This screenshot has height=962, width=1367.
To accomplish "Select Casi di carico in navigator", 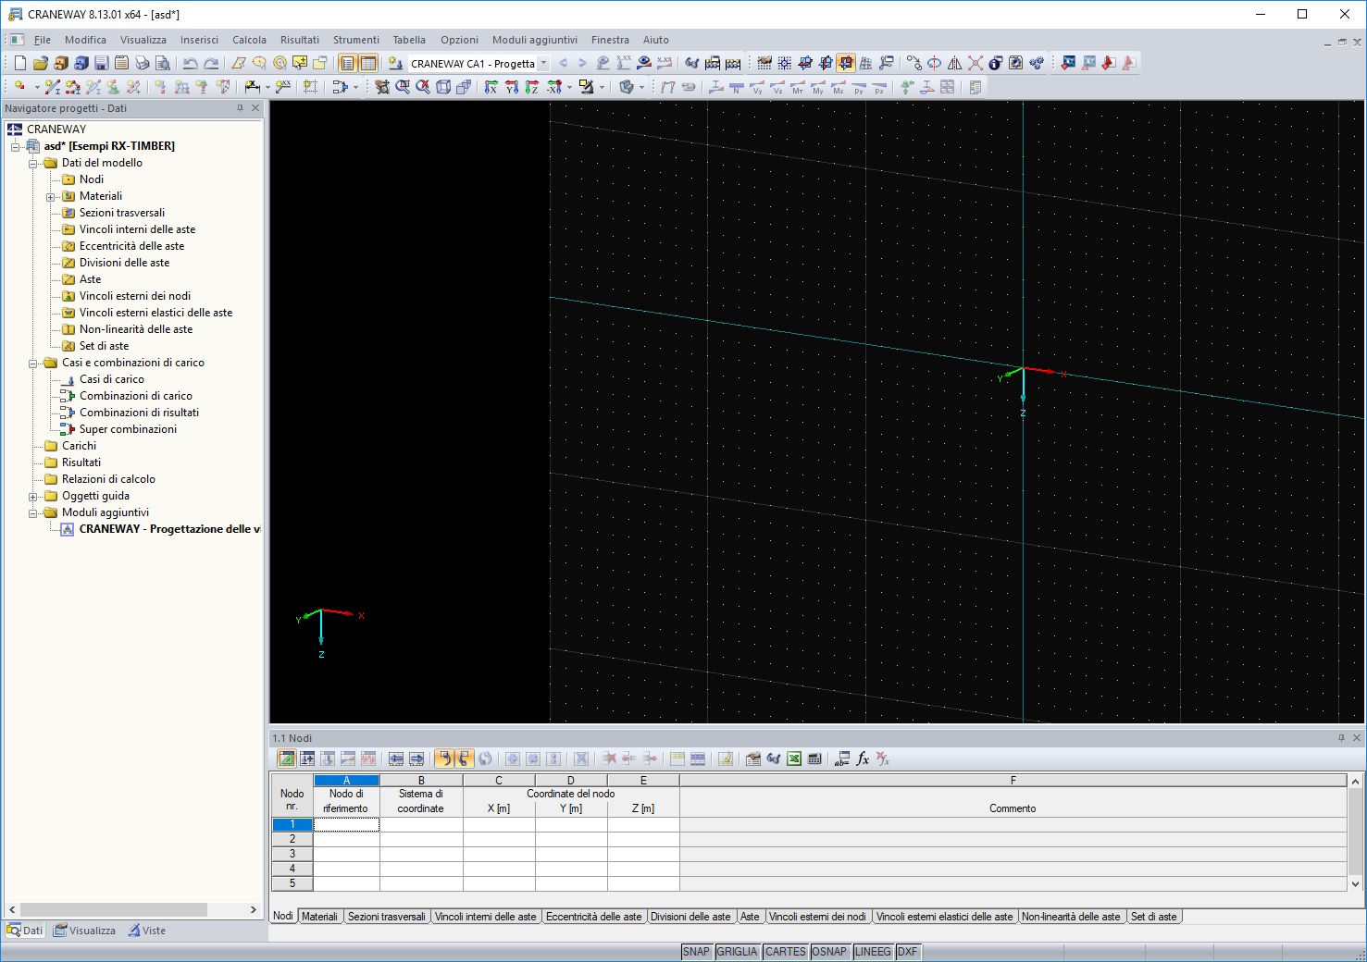I will pyautogui.click(x=111, y=379).
